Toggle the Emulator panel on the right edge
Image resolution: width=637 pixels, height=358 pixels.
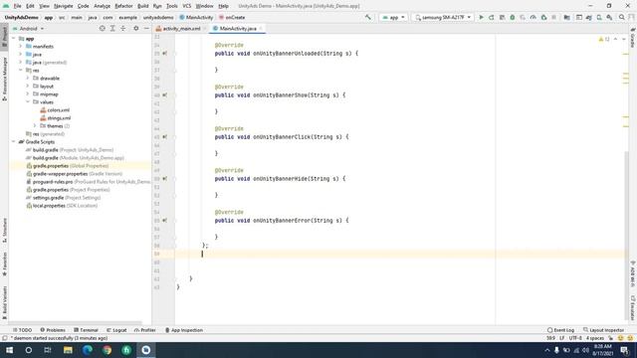[x=633, y=307]
